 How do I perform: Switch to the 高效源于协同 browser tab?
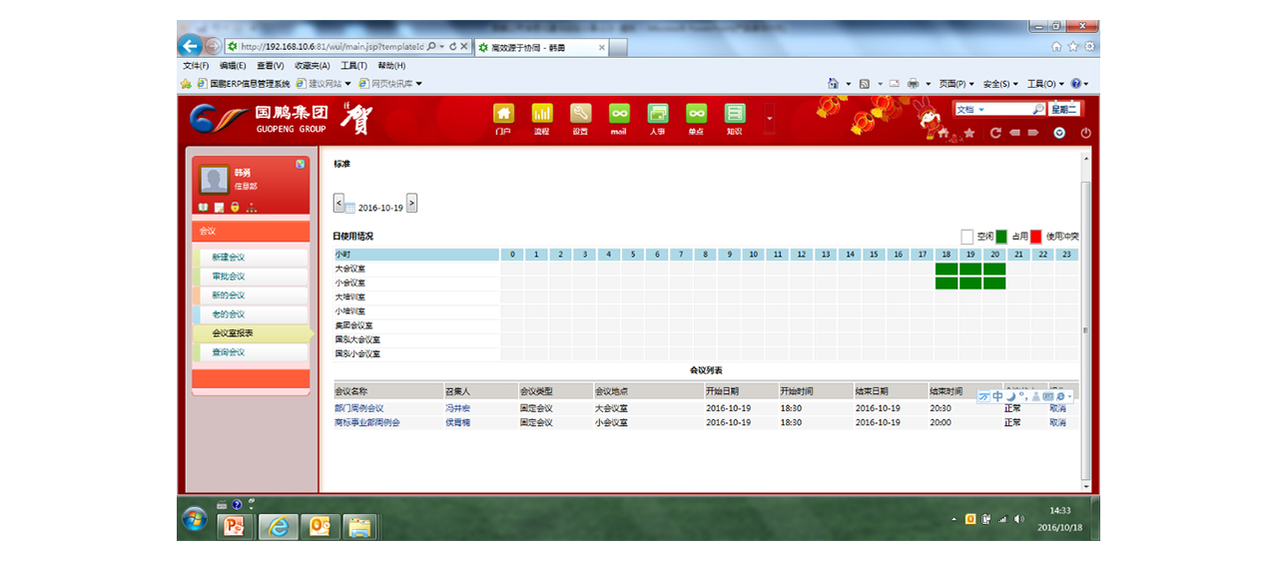click(541, 47)
